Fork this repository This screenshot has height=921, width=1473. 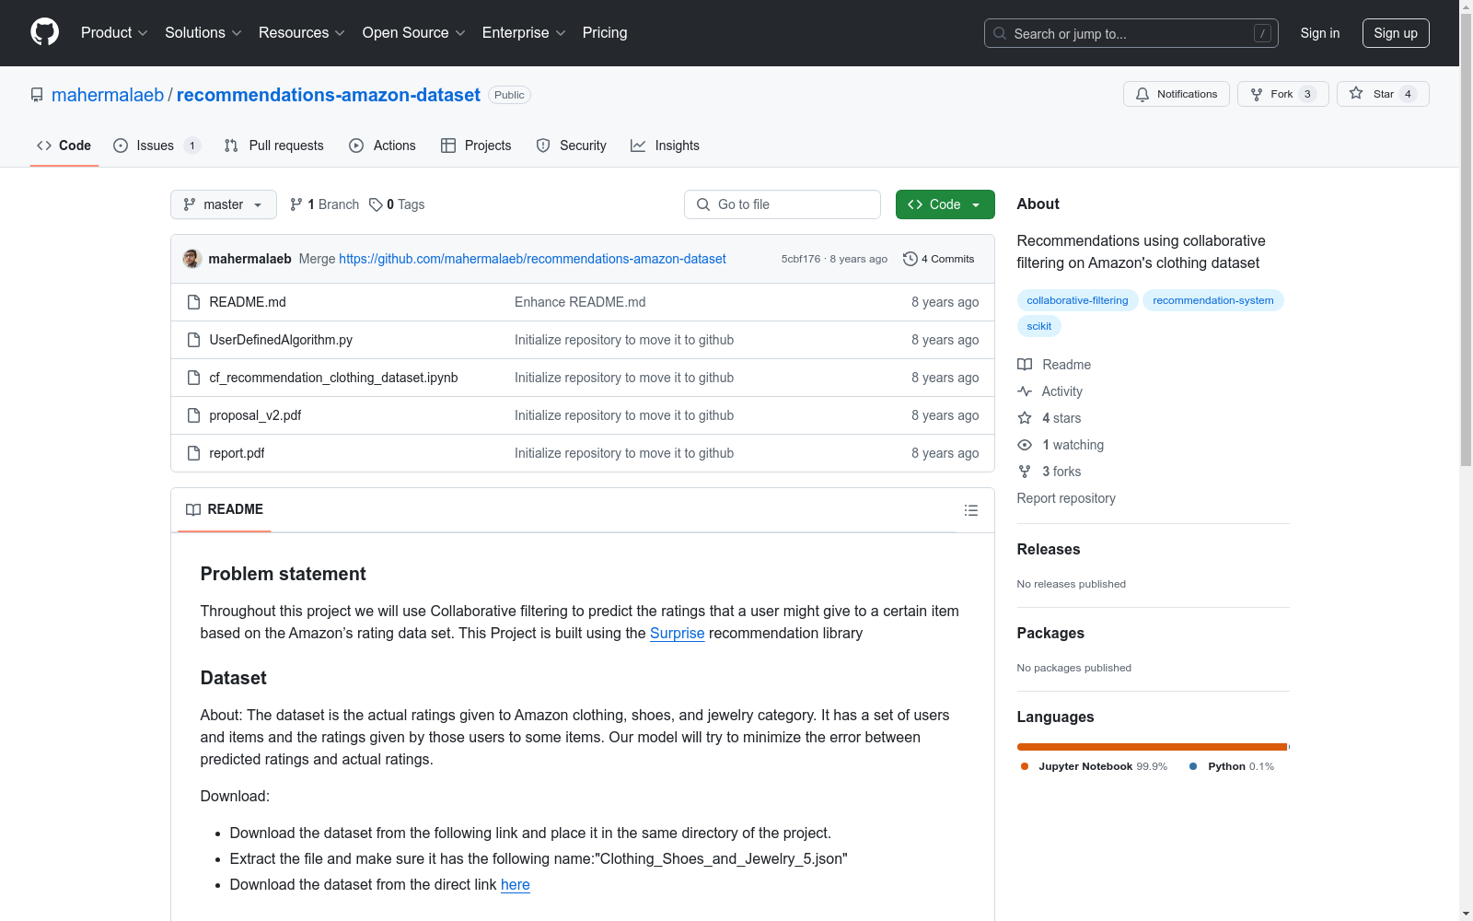1283,94
